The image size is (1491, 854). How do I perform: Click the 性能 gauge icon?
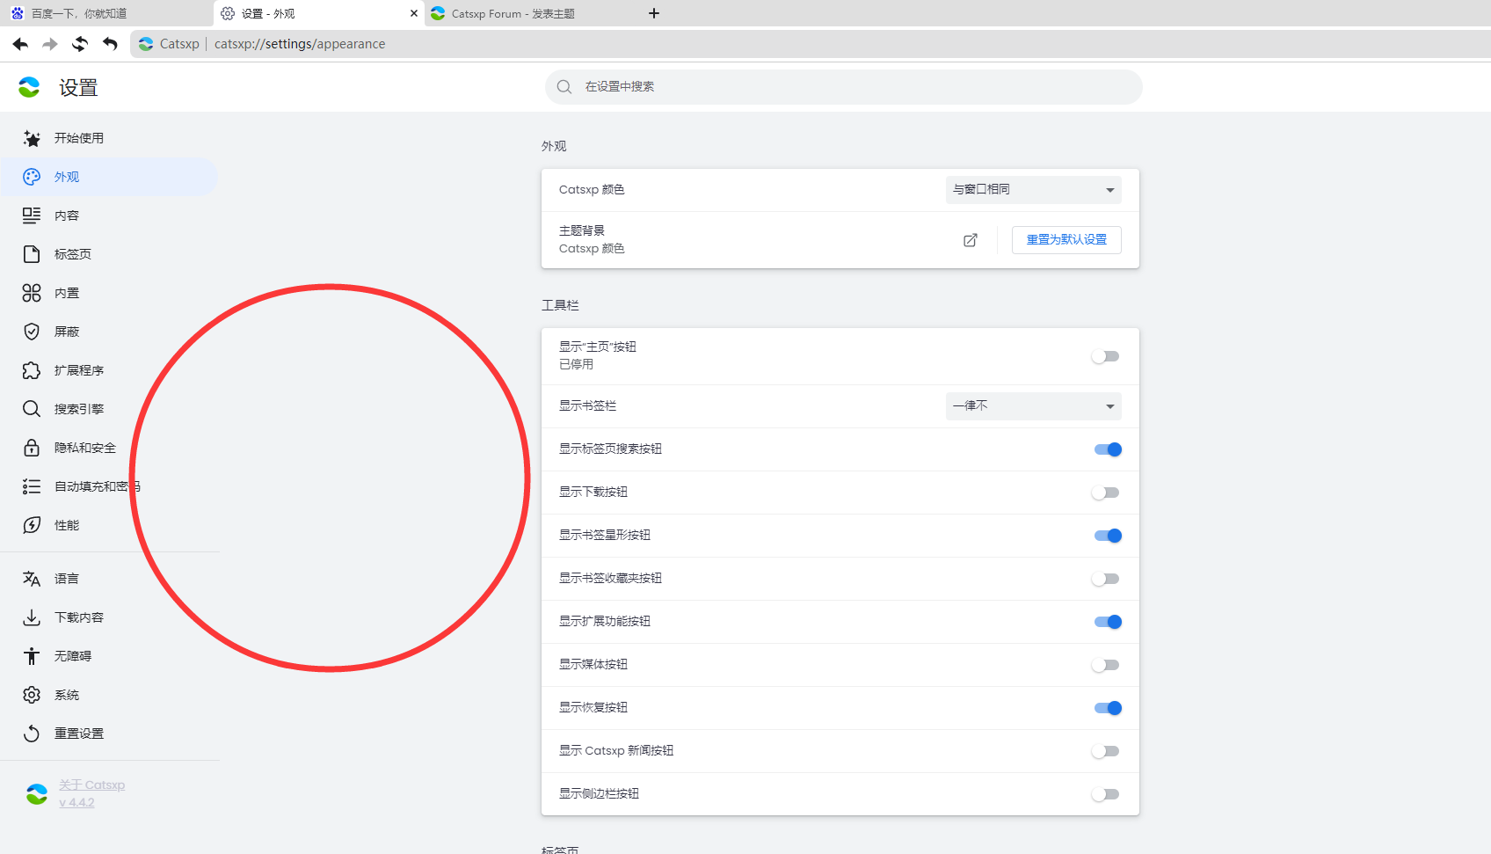pos(32,525)
